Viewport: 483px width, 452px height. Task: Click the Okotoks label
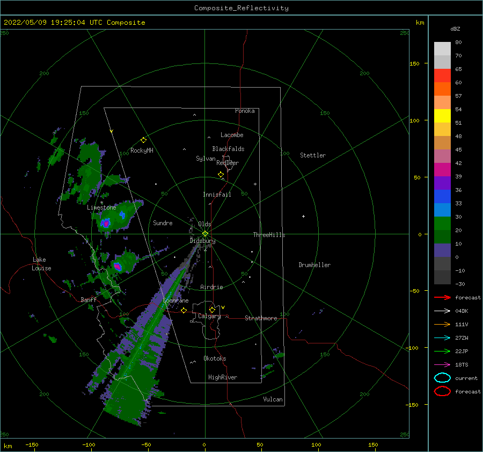tap(215, 358)
